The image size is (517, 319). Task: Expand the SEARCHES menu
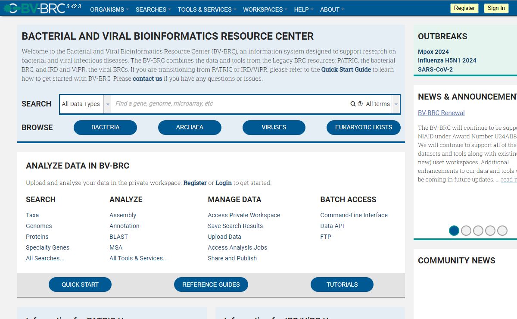pyautogui.click(x=153, y=9)
